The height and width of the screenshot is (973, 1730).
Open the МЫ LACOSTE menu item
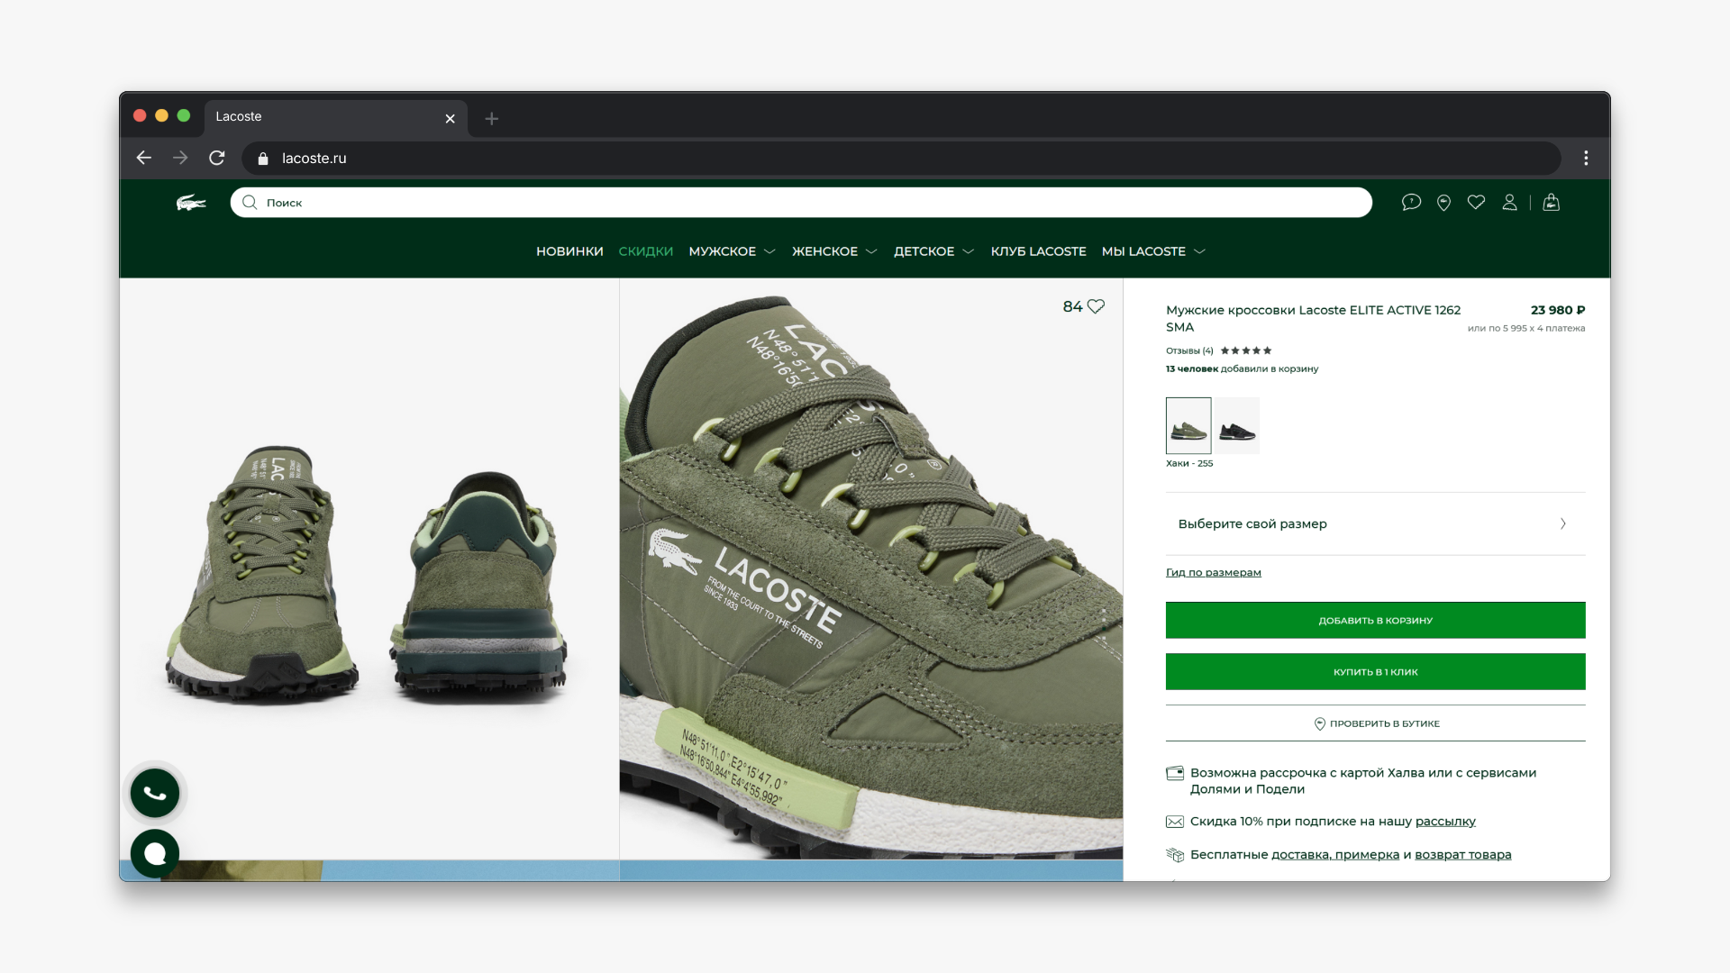pos(1143,251)
